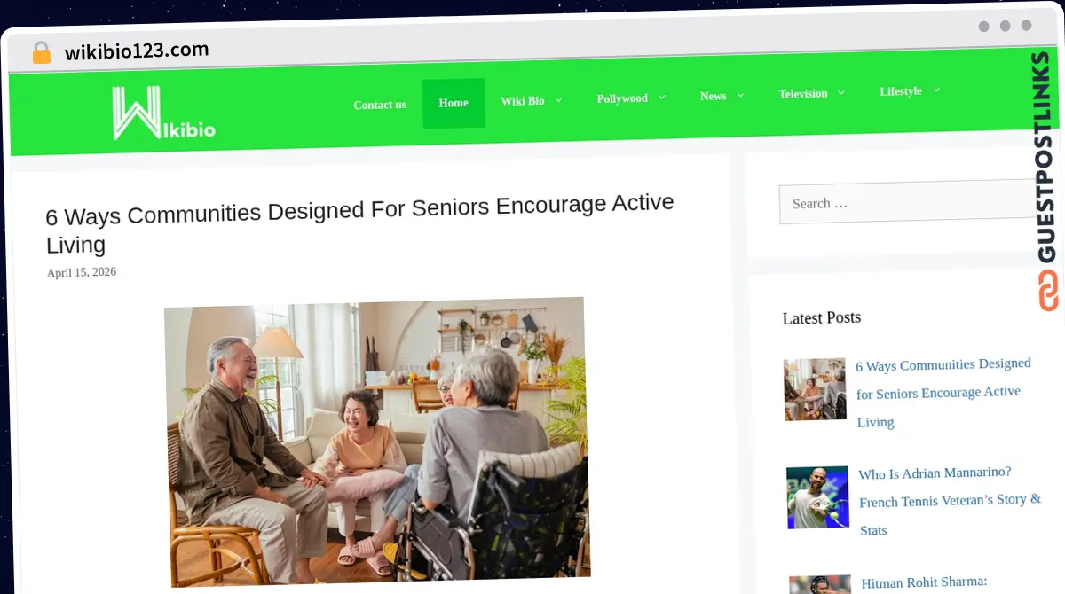
Task: Click the seniors thumbnail in Latest Posts
Action: [815, 389]
